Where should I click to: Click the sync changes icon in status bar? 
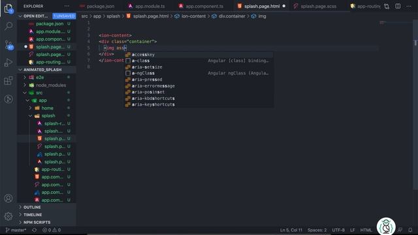(35, 230)
